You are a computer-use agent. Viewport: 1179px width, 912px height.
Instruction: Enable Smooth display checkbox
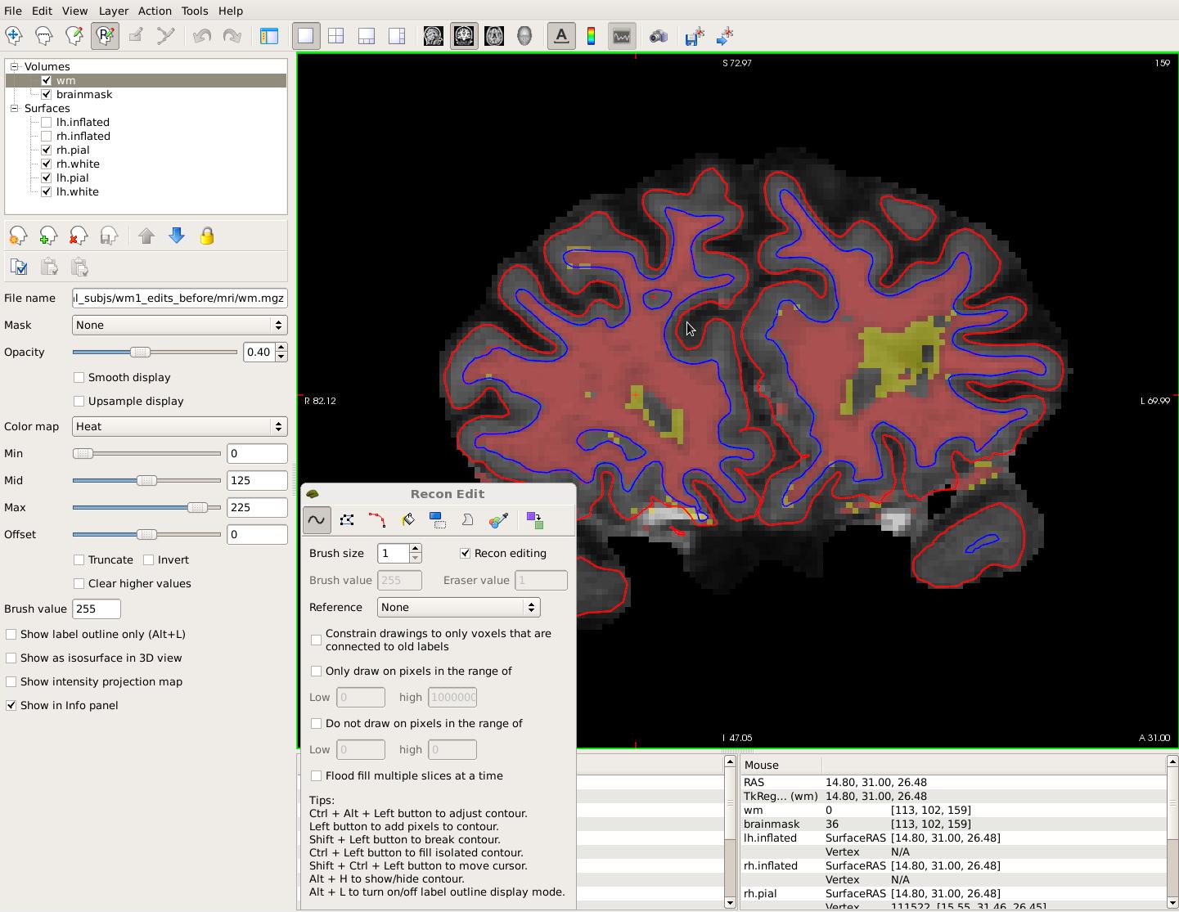[x=79, y=378]
